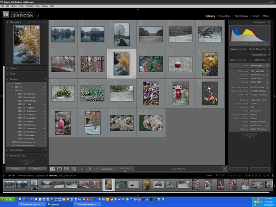Expand the Library panel
The image size is (276, 207).
coord(7,68)
